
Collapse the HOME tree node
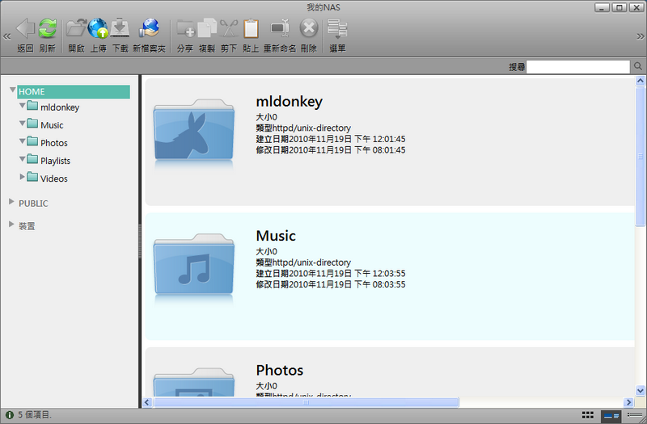click(x=13, y=90)
